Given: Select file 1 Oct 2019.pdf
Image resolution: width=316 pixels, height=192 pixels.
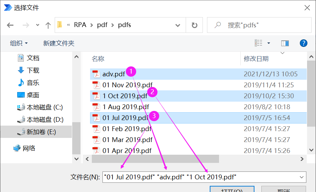Looking at the screenshot, I should coord(198,96).
